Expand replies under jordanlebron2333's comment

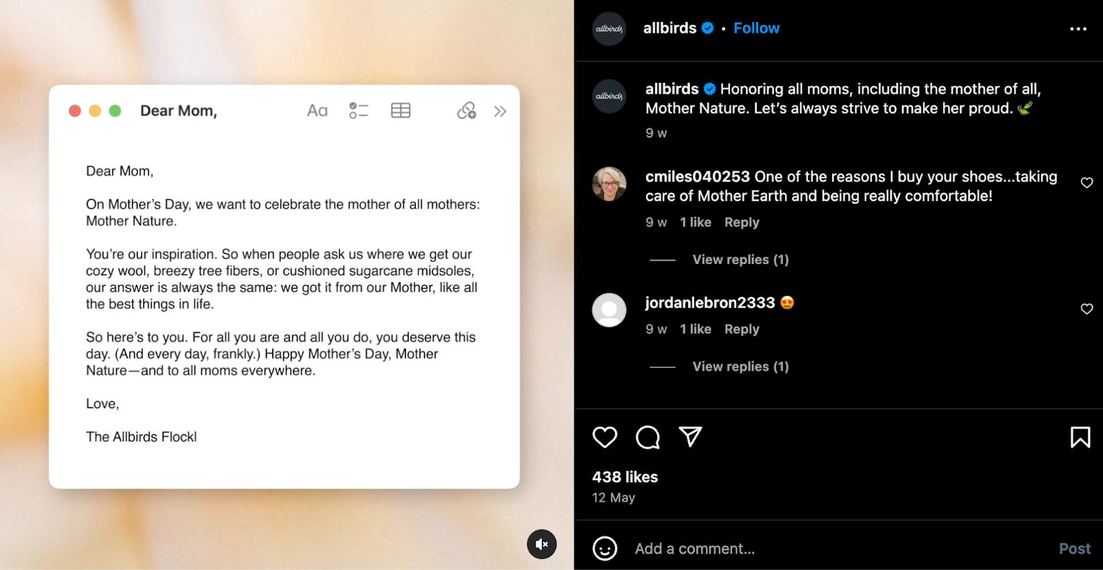740,367
